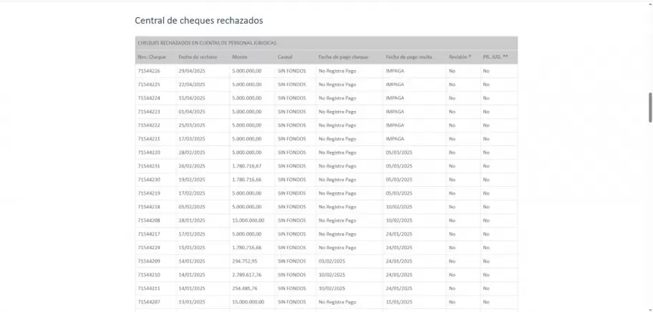Click "SIN FONDOS" in cheque 71544224's row

[x=292, y=98]
